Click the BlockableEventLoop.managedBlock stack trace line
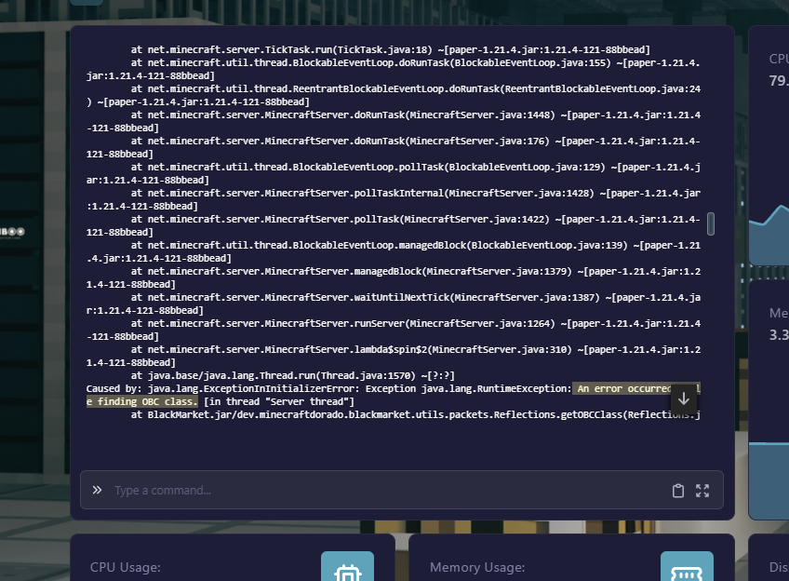The width and height of the screenshot is (789, 581). click(x=393, y=251)
